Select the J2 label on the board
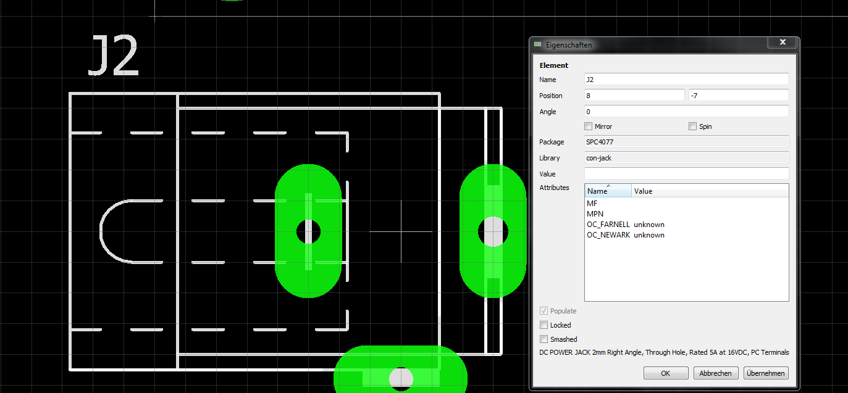The height and width of the screenshot is (393, 848). (x=114, y=56)
